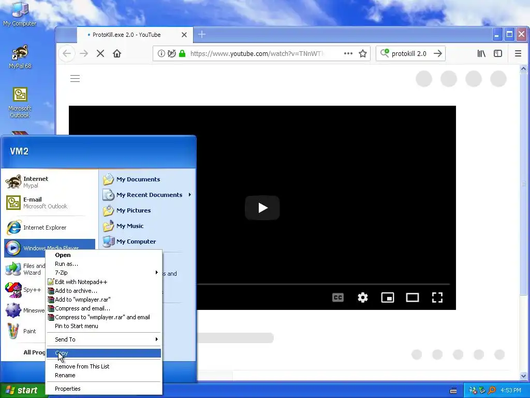The height and width of the screenshot is (398, 530).
Task: Choose Compress to "wmplayer.rar" and email
Action: coord(104,317)
